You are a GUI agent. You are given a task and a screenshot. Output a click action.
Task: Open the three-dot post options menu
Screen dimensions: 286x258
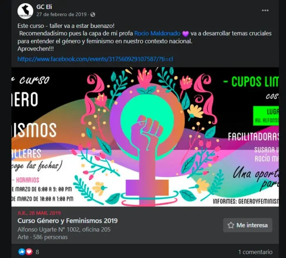[265, 10]
